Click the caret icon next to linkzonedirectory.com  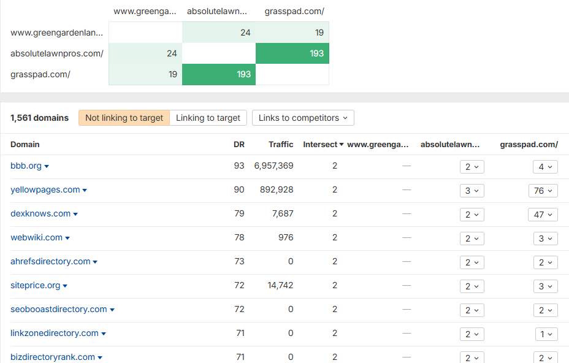pos(104,334)
